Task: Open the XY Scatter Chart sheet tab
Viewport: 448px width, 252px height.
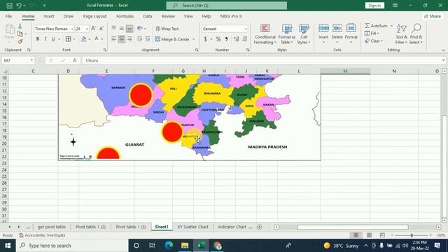Action: tap(193, 227)
